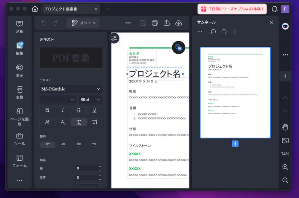
Task: Zoom in on the document
Action: [285, 167]
